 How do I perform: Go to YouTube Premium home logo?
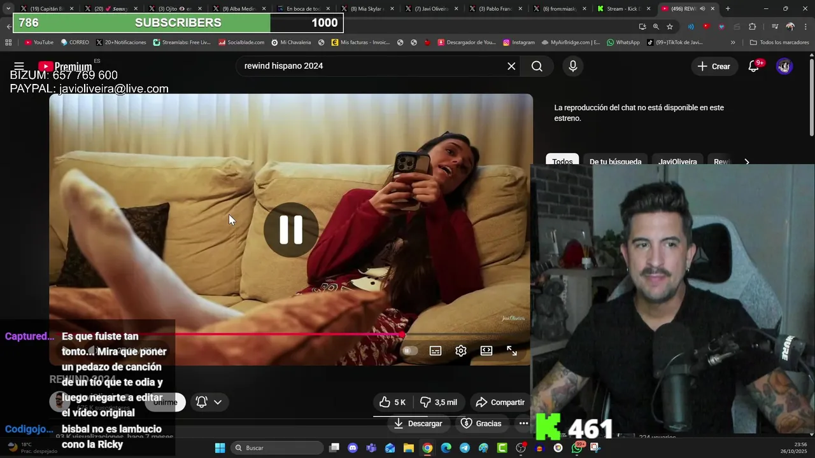pos(65,66)
